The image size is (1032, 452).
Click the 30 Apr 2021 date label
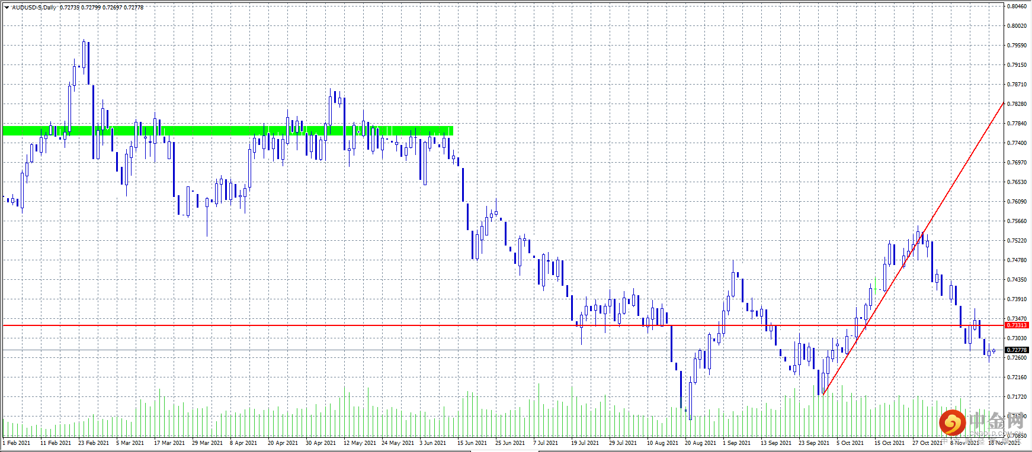pos(321,443)
